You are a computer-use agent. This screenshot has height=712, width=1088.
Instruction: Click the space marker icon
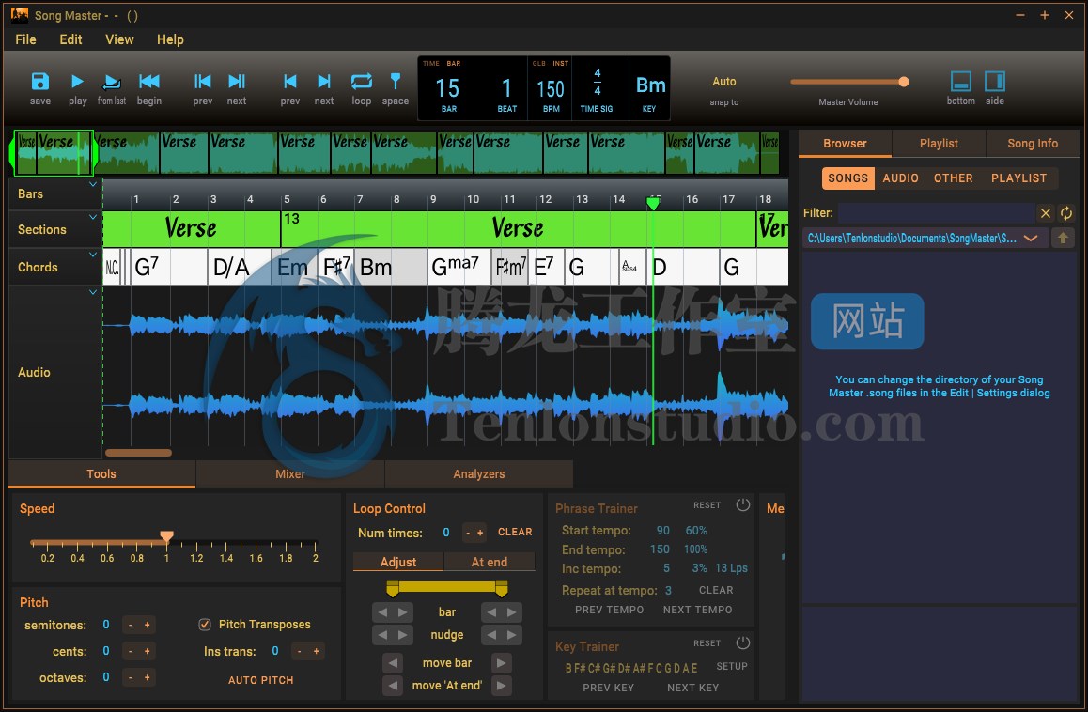click(x=395, y=82)
